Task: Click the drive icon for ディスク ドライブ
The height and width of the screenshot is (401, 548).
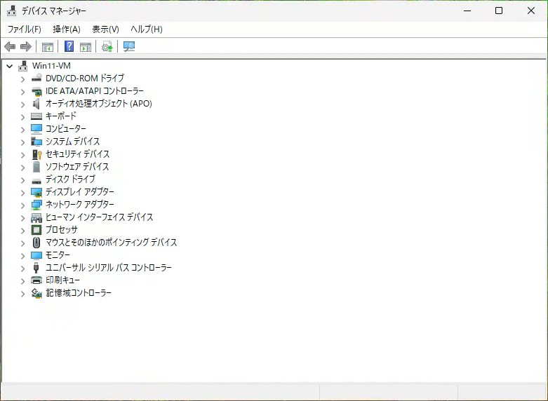Action: pos(36,181)
